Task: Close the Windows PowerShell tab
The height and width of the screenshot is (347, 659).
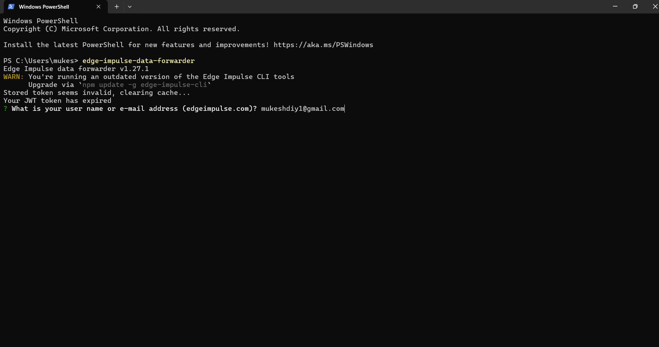Action: point(98,7)
